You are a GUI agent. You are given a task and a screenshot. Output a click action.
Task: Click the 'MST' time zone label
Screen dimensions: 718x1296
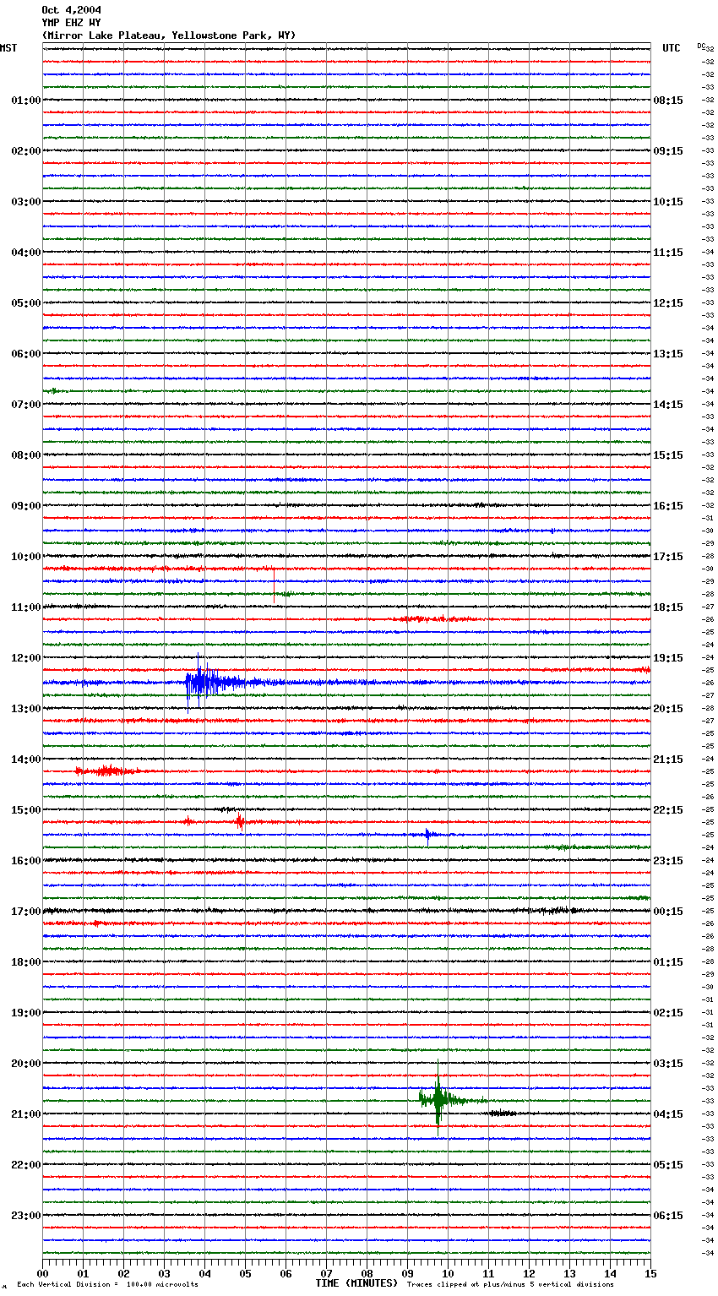click(8, 48)
